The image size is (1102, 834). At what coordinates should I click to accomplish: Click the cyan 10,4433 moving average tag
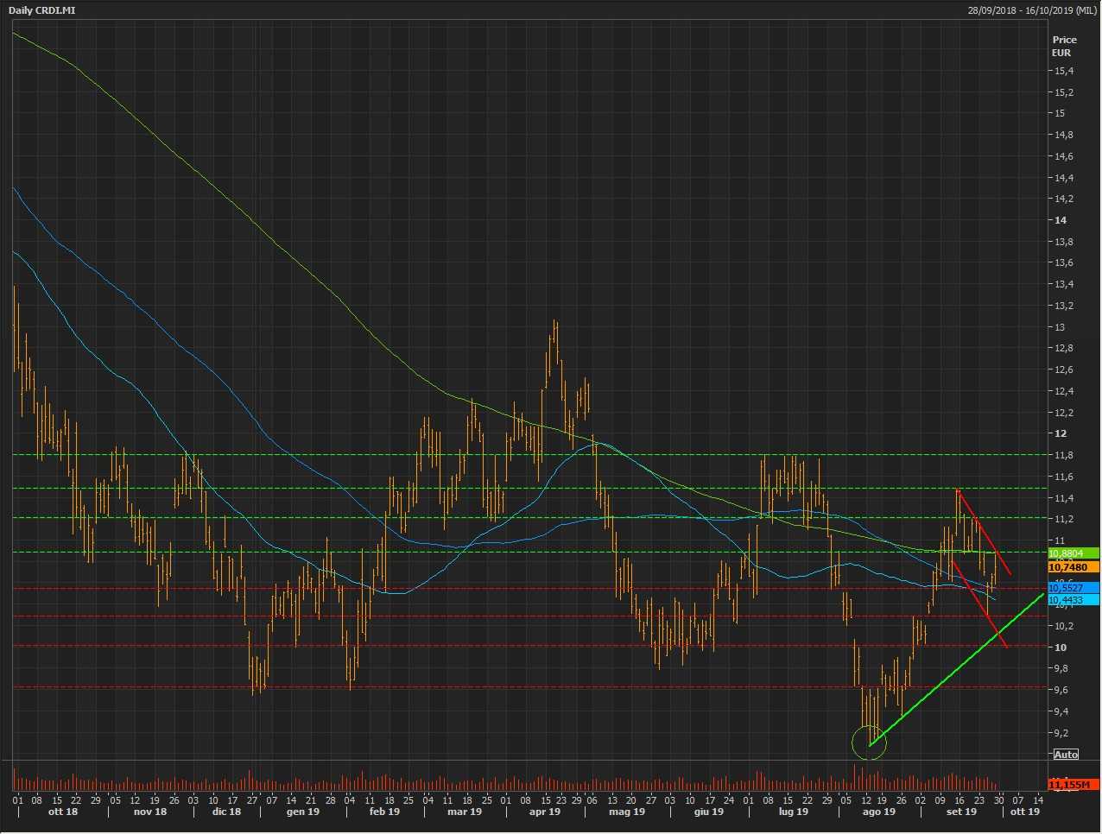tap(1073, 600)
